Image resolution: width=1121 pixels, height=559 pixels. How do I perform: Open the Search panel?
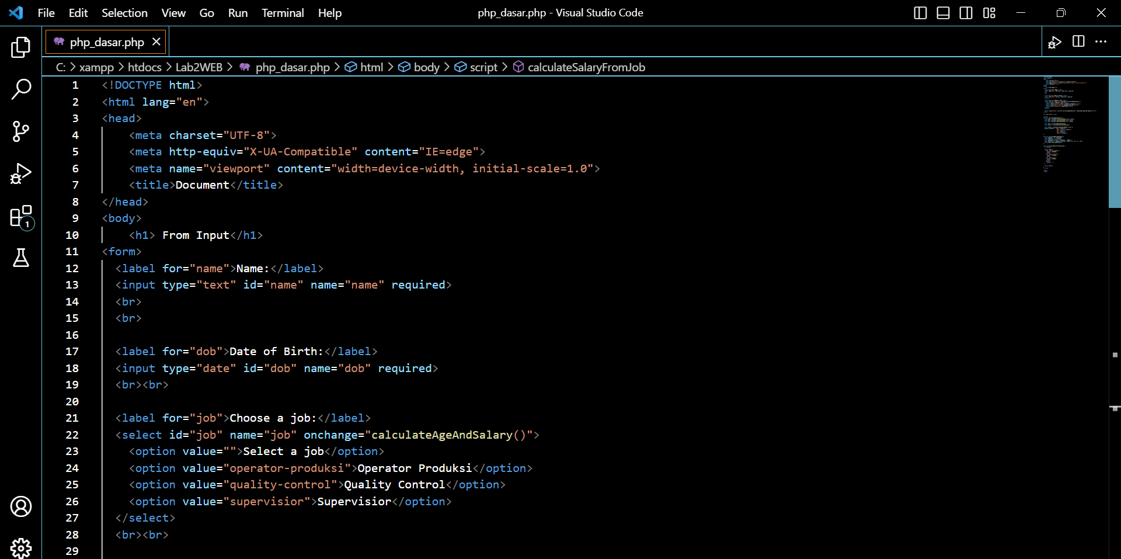(x=21, y=89)
